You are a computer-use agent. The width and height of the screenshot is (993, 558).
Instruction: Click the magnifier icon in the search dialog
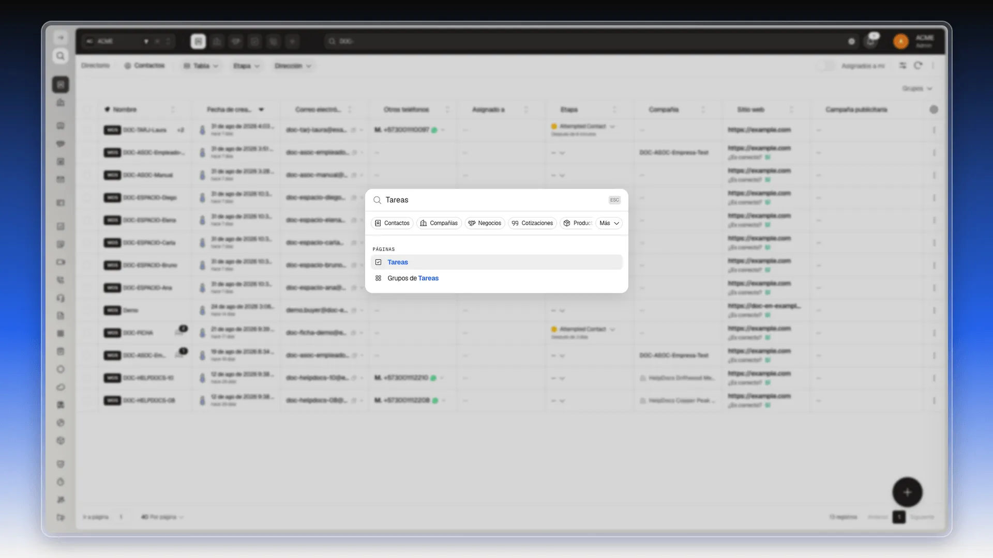coord(377,200)
